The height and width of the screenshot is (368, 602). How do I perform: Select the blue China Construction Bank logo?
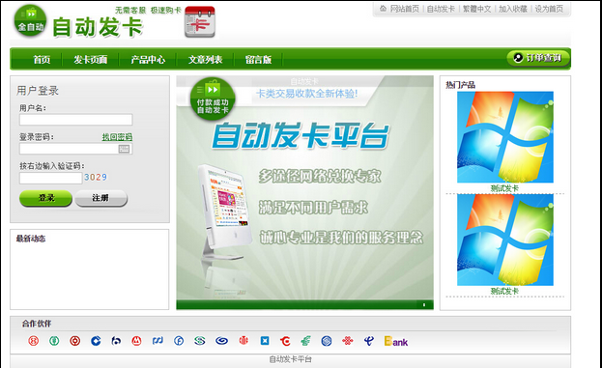coord(96,340)
